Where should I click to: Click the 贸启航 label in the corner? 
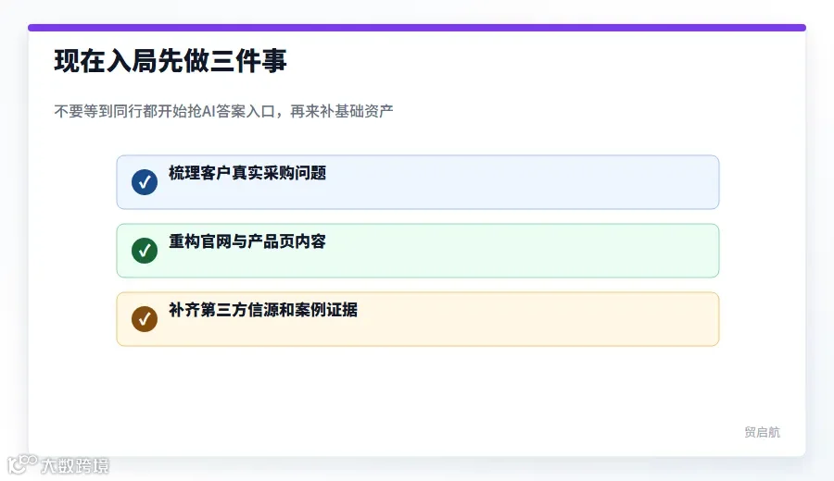click(763, 432)
